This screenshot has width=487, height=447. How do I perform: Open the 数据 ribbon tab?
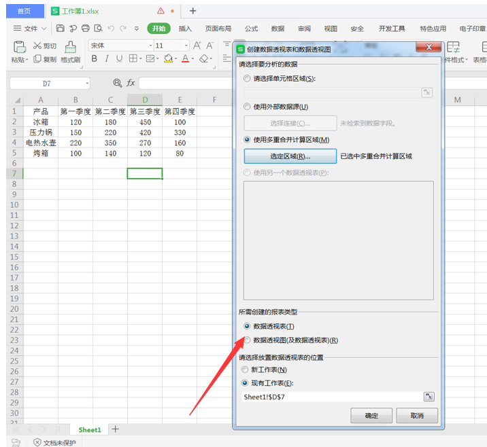(x=278, y=29)
